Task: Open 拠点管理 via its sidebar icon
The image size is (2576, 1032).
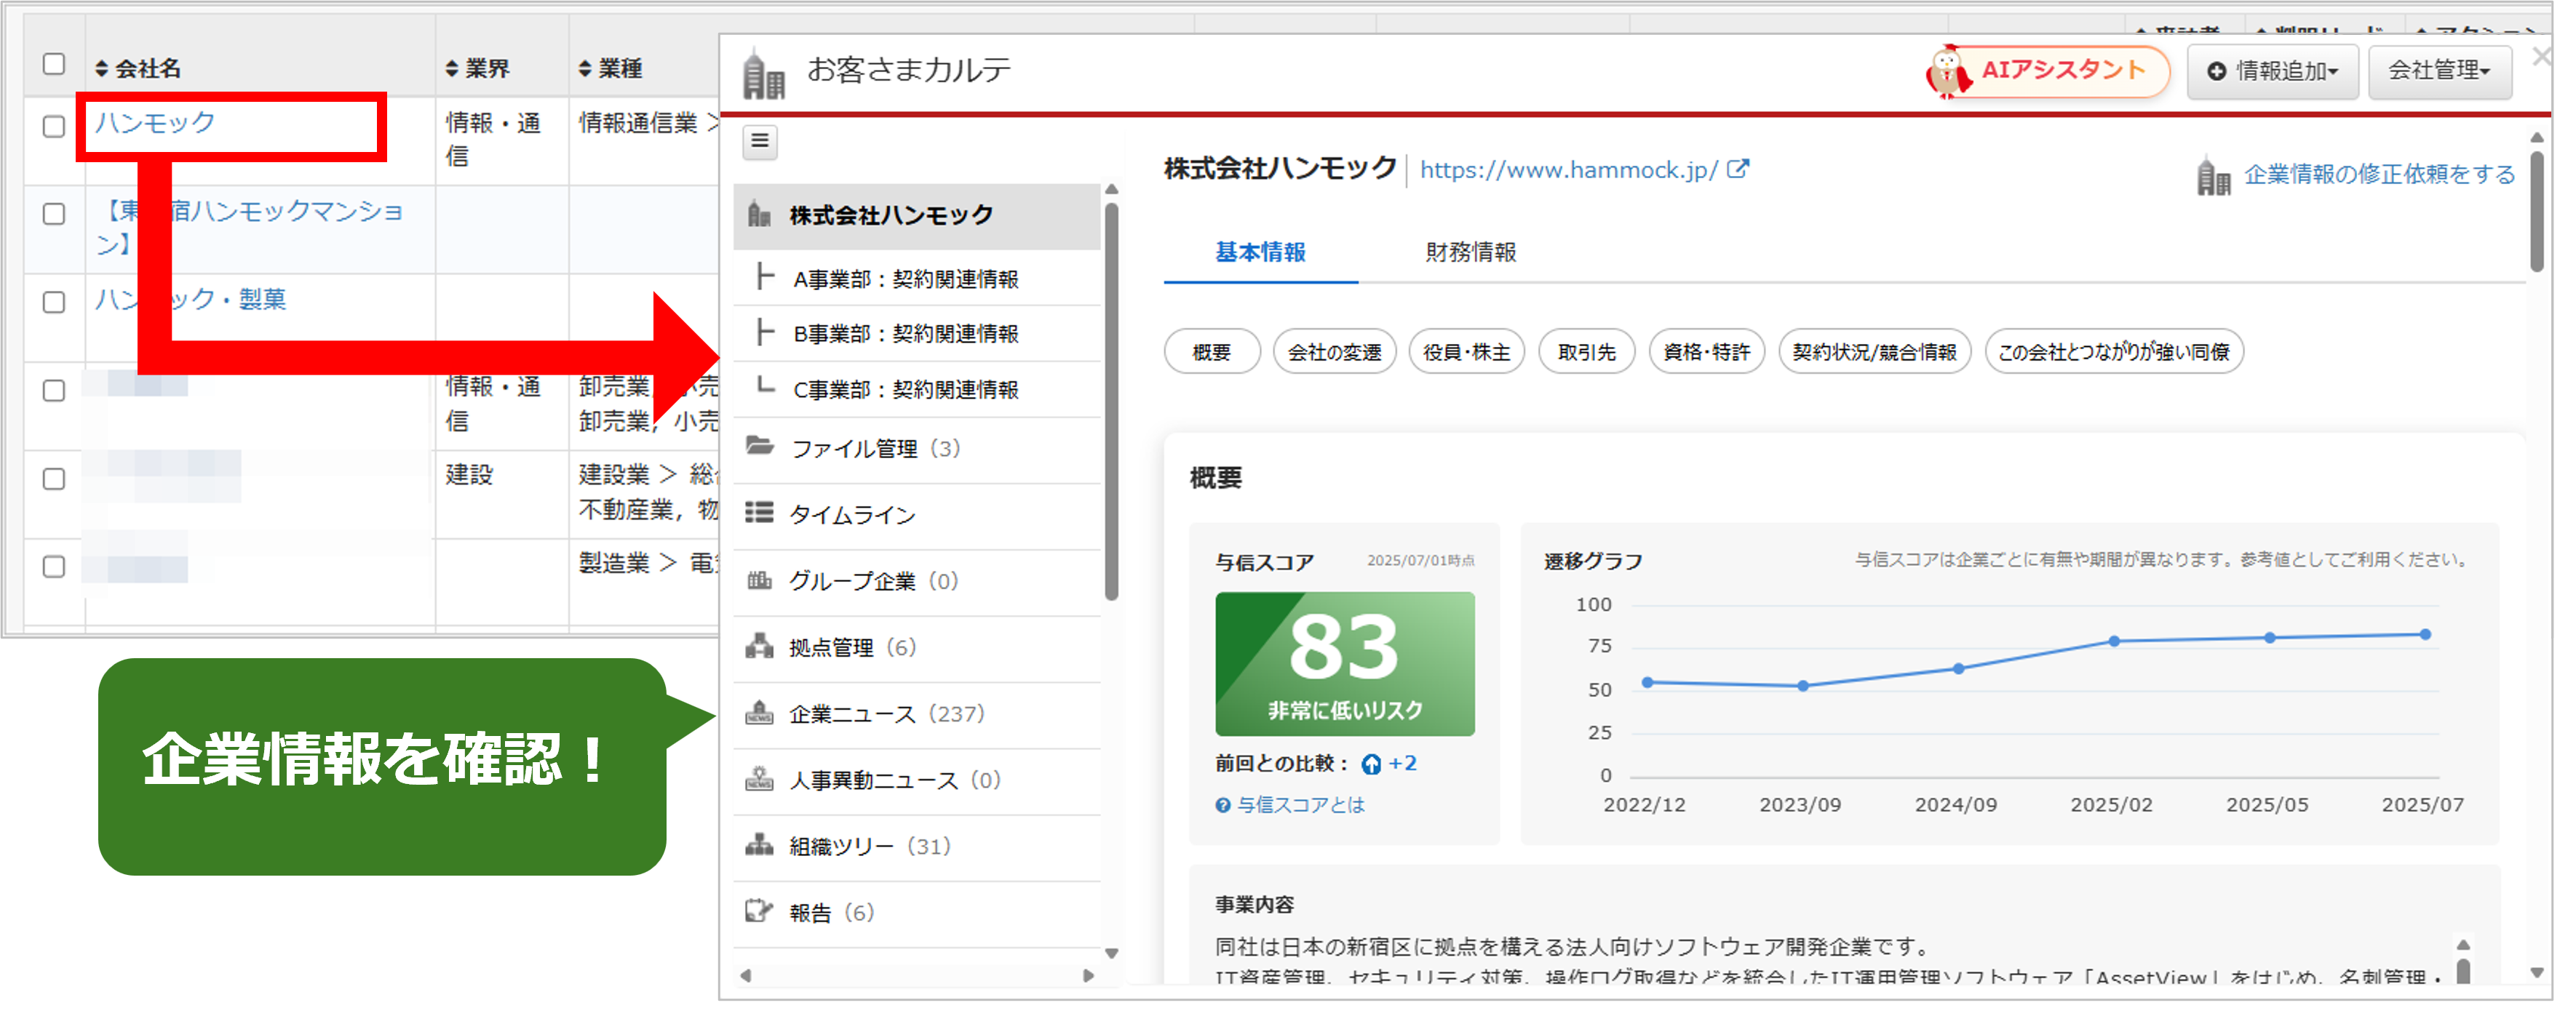Action: 759,647
